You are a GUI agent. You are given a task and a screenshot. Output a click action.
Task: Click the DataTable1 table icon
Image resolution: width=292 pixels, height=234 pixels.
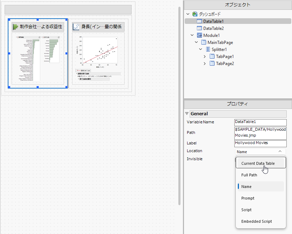tap(199, 21)
